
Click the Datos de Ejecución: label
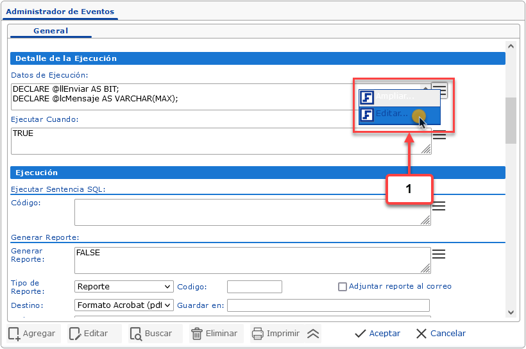tap(49, 75)
